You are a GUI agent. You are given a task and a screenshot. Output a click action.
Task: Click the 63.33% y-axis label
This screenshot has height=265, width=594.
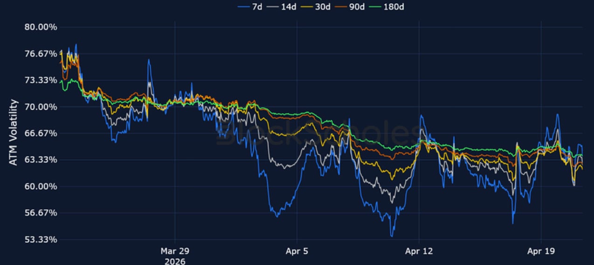(40, 160)
